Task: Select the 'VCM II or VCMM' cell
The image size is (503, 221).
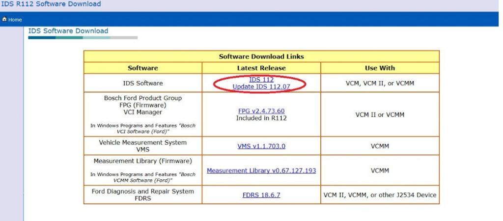Action: (x=380, y=114)
